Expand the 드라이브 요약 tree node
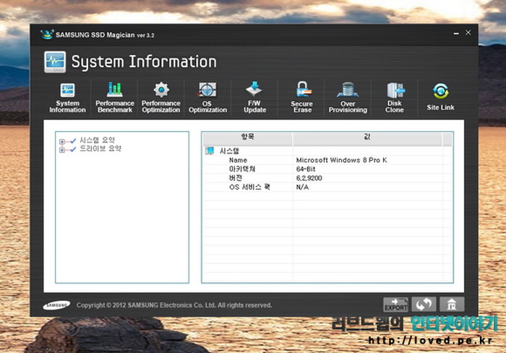The height and width of the screenshot is (353, 506). click(62, 150)
